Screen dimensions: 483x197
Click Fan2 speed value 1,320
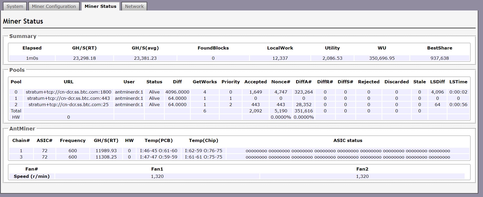tap(362, 176)
